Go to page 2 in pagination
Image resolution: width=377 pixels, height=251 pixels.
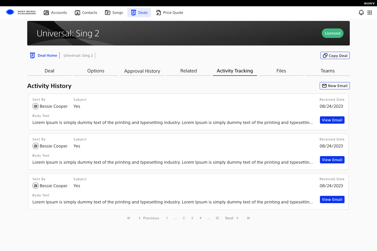(184, 218)
